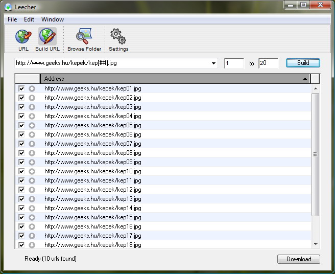Toggle the checkbox for kep10.jpg
Screen dimensions: 335x274
coord(21,171)
